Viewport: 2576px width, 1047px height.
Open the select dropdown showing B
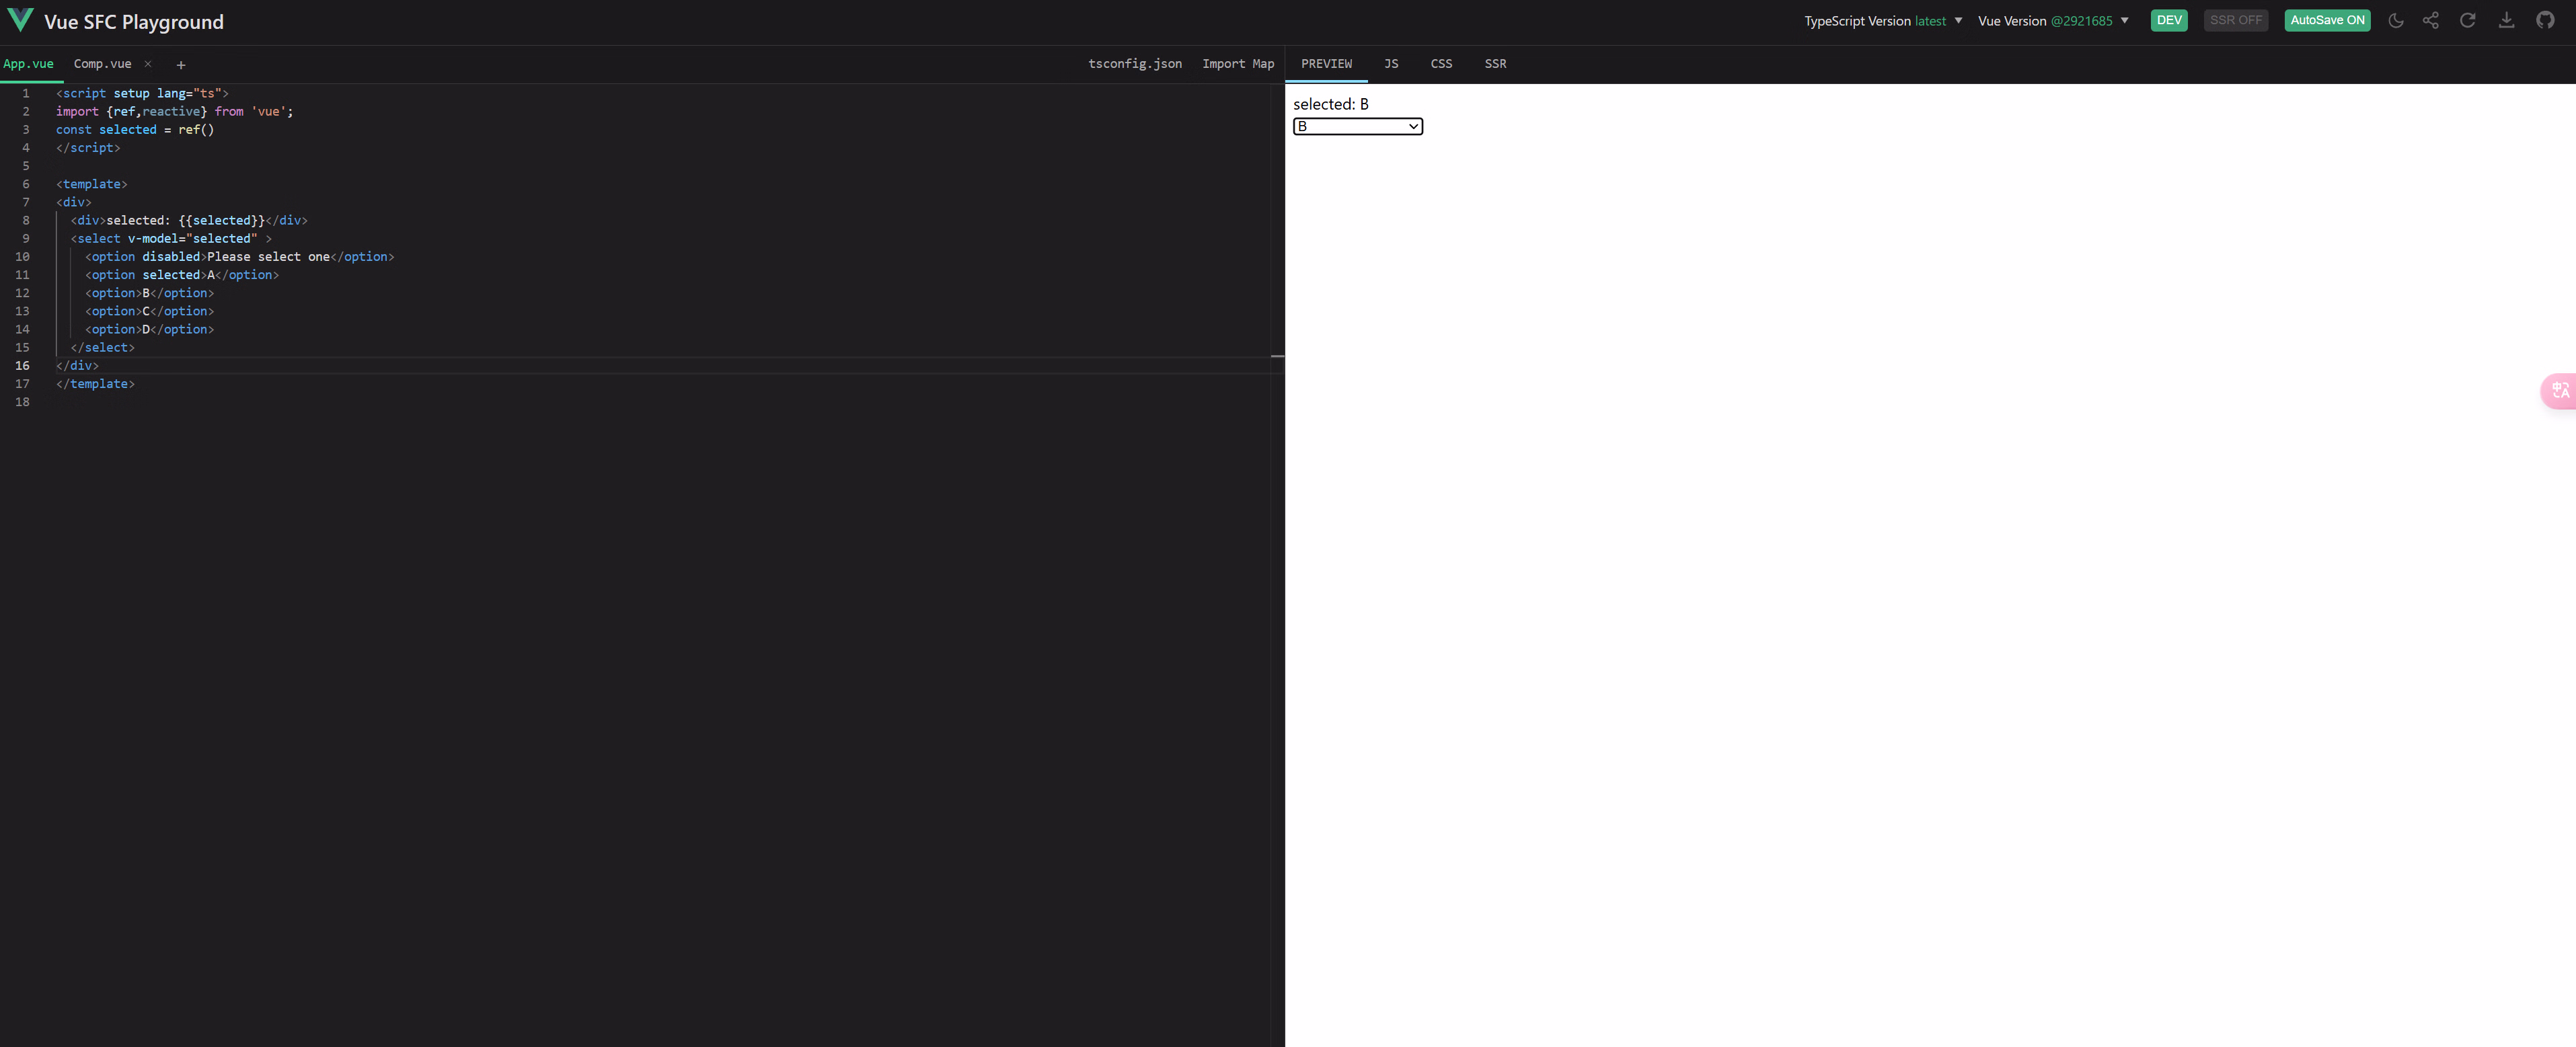[1357, 126]
